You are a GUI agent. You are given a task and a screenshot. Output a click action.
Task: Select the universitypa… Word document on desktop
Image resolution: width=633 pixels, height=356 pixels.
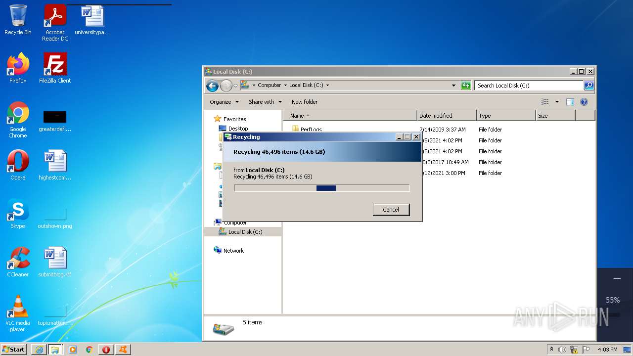(x=92, y=20)
